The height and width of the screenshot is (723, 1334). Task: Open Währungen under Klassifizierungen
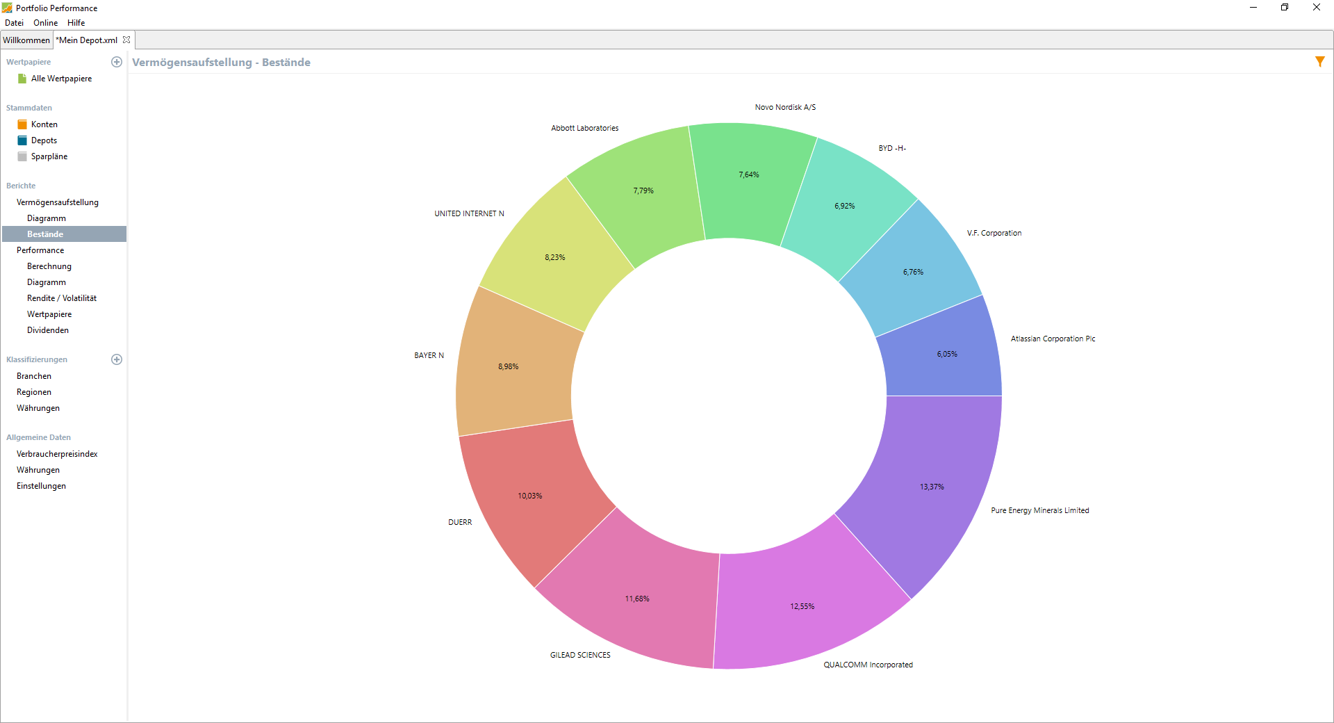[x=38, y=408]
